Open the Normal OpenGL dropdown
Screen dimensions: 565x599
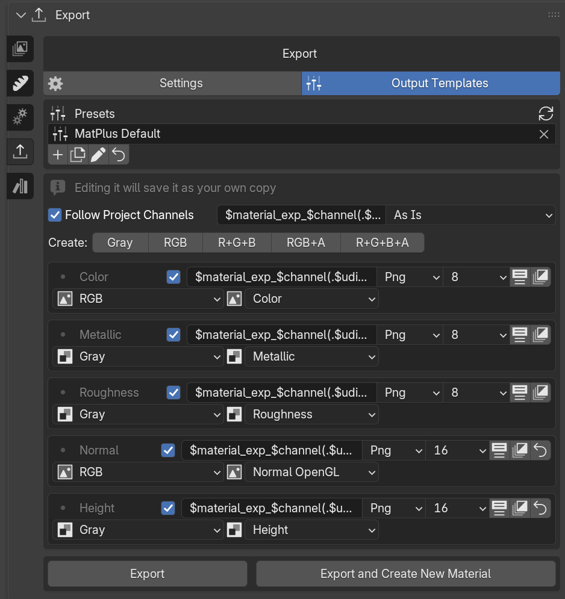(x=311, y=472)
